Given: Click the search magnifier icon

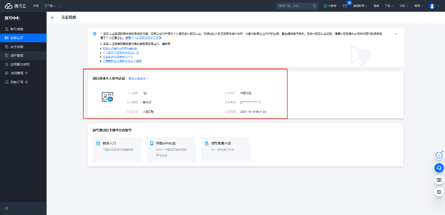Looking at the screenshot, I should tap(315, 6).
